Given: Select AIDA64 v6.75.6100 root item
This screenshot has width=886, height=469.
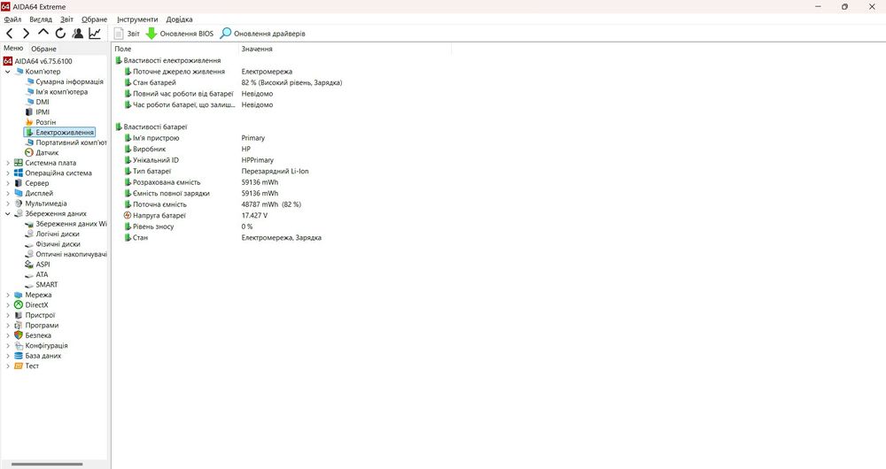Looking at the screenshot, I should pos(38,61).
